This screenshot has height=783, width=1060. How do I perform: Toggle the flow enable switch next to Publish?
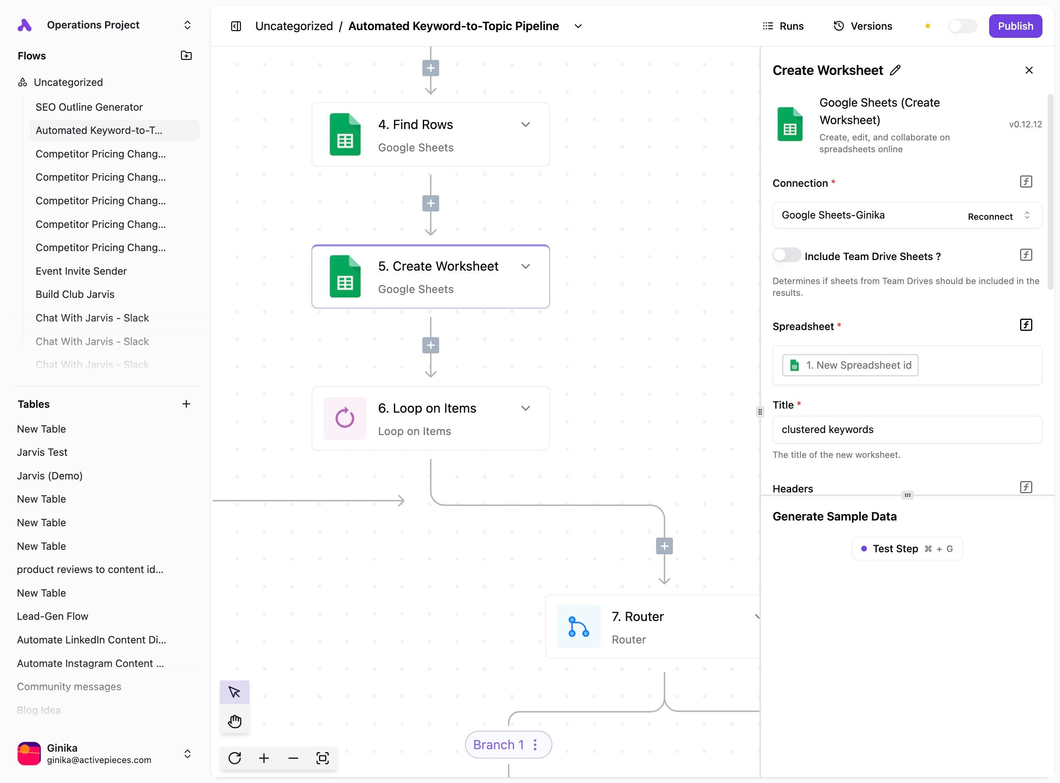(962, 26)
